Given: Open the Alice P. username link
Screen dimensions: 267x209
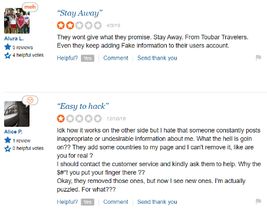Looking at the screenshot, I should click(x=13, y=131).
